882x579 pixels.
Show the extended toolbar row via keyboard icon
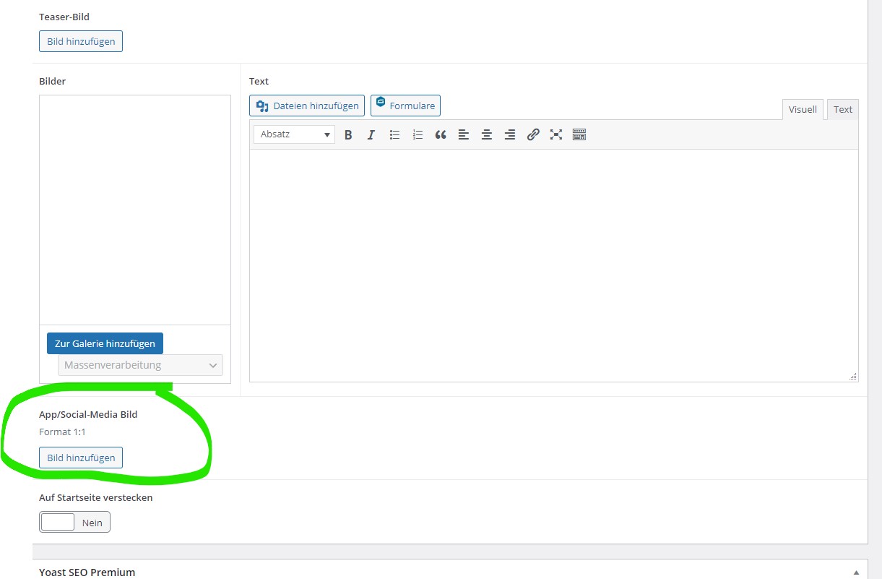click(x=579, y=134)
